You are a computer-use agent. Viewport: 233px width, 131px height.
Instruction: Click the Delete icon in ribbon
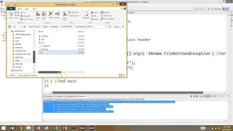tap(51, 15)
